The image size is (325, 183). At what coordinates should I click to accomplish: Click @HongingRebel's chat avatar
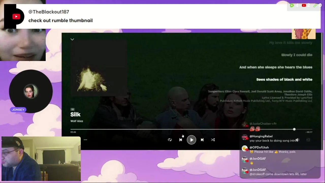[x=245, y=138]
